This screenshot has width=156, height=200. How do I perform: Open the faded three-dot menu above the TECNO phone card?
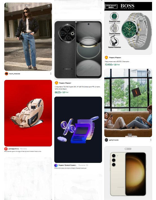click(101, 13)
